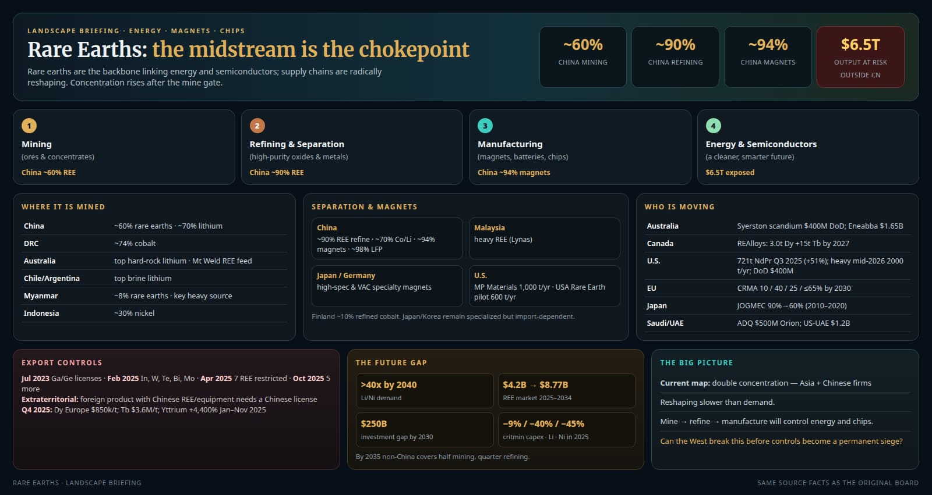Click the Manufacturing stage heading

point(510,144)
